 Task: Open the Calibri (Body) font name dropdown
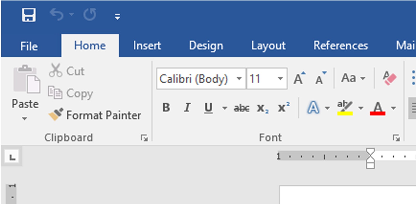[239, 79]
